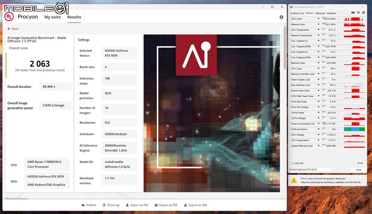Viewport: 372px width, 214px height.
Task: Open the Memory Clock sensor dropdown
Action: pyautogui.click(x=319, y=24)
